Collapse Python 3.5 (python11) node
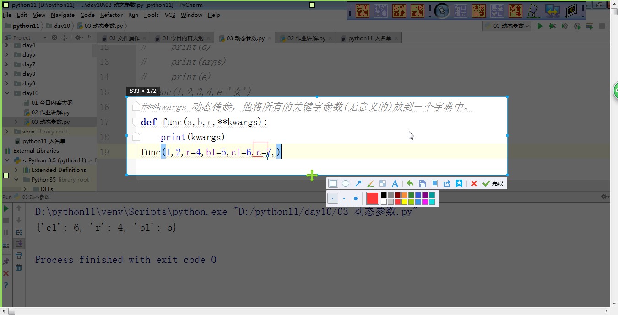Image resolution: width=618 pixels, height=315 pixels. tap(7, 160)
